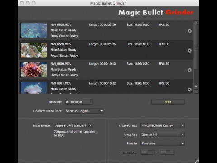Click the lower scroll up arrow of the clip list
Image resolution: width=217 pixels, height=163 pixels.
pos(196,87)
